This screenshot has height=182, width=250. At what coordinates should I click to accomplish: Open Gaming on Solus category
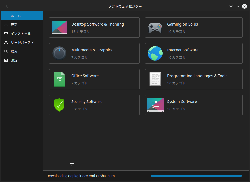194,28
